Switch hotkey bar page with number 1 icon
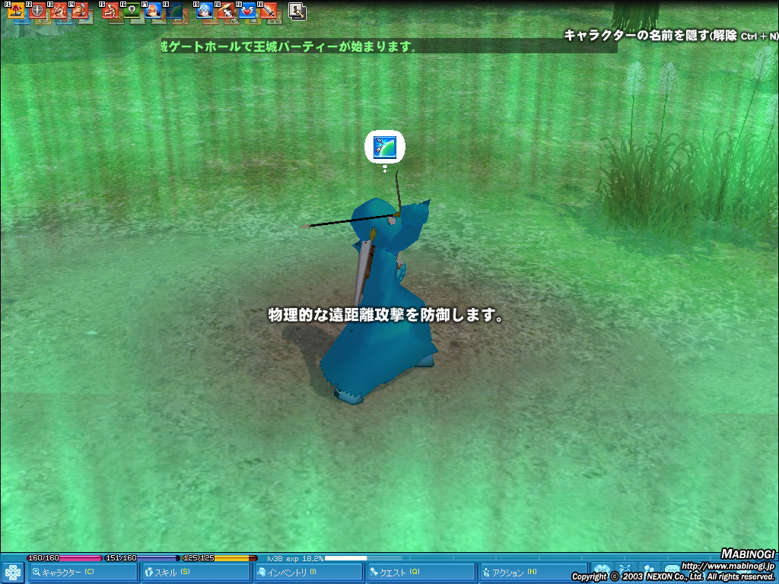The width and height of the screenshot is (779, 584). point(297,11)
